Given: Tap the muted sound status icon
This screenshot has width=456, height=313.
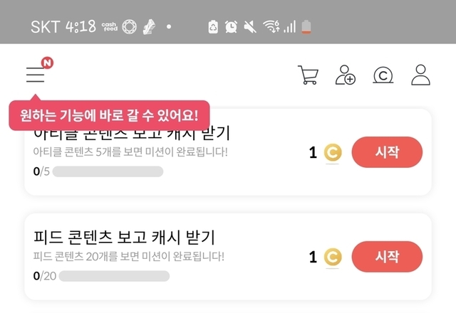Looking at the screenshot, I should click(x=250, y=27).
